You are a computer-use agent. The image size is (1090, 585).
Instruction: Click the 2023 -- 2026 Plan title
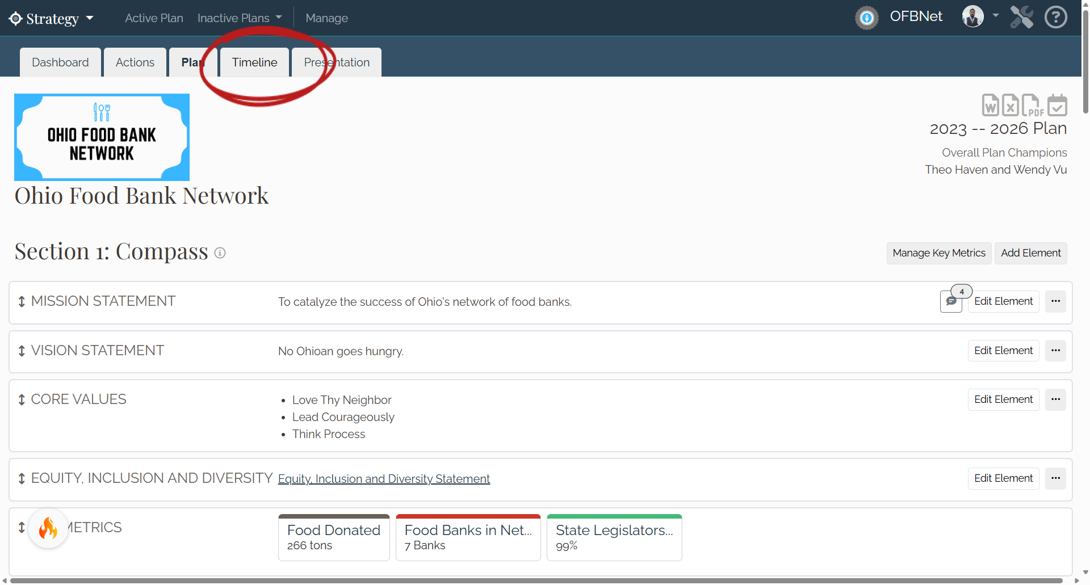[x=998, y=129]
